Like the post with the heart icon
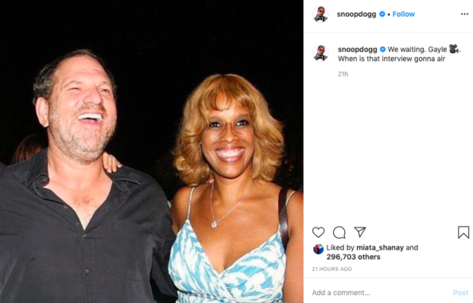This screenshot has width=473, height=303. pyautogui.click(x=318, y=232)
